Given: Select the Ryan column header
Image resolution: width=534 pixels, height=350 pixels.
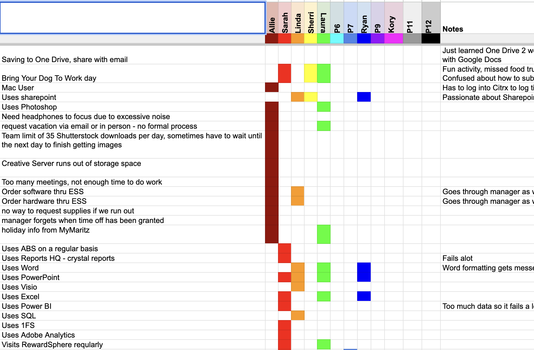Looking at the screenshot, I should [364, 18].
